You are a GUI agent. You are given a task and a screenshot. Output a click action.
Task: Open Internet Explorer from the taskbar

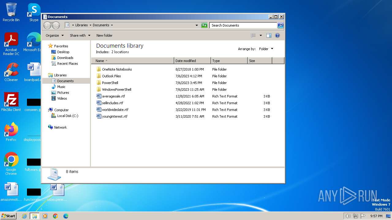click(x=24, y=216)
